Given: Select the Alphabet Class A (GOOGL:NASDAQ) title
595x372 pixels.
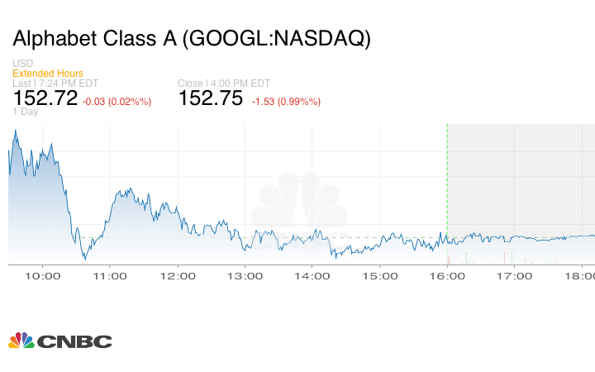Looking at the screenshot, I should (x=192, y=39).
